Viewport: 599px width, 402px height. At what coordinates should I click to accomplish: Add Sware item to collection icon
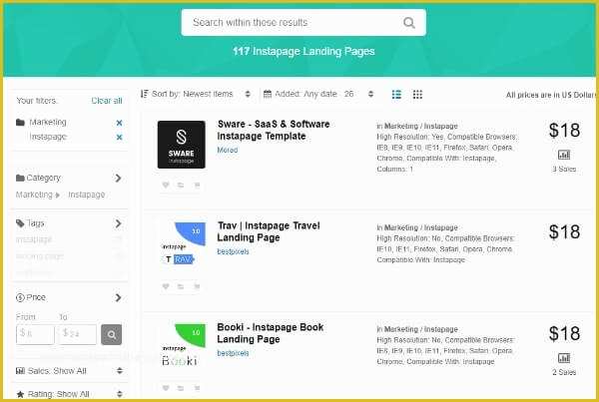tap(181, 186)
